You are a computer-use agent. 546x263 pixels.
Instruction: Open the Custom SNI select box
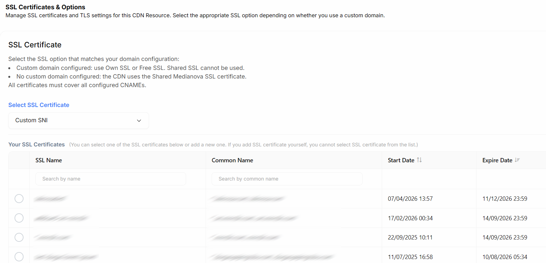coord(78,121)
